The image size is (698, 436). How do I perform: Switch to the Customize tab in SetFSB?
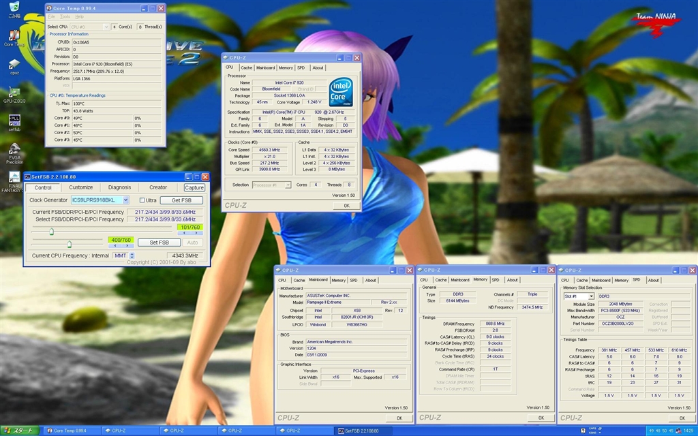tap(81, 187)
